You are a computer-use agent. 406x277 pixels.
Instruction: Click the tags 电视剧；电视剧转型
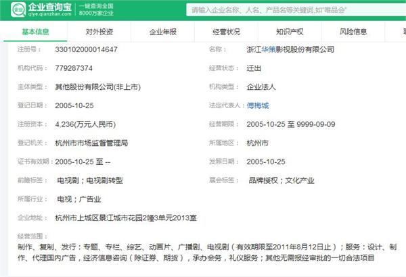(90, 180)
